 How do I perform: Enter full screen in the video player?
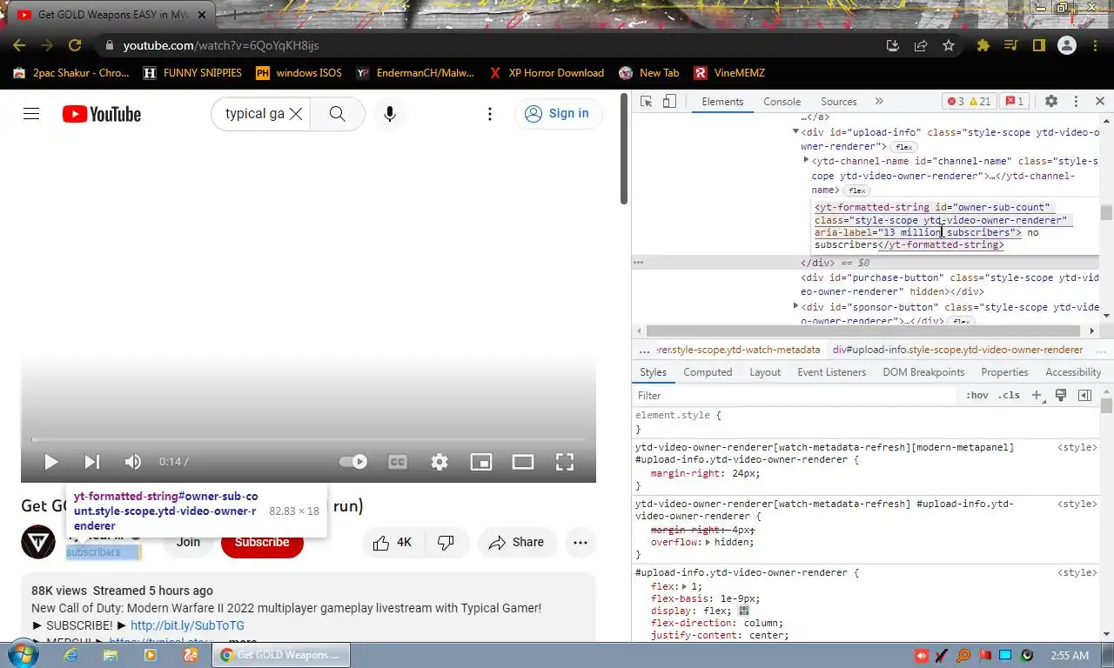pyautogui.click(x=565, y=462)
